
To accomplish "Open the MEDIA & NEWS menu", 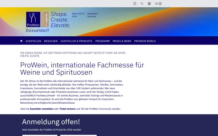I will pos(122,41).
